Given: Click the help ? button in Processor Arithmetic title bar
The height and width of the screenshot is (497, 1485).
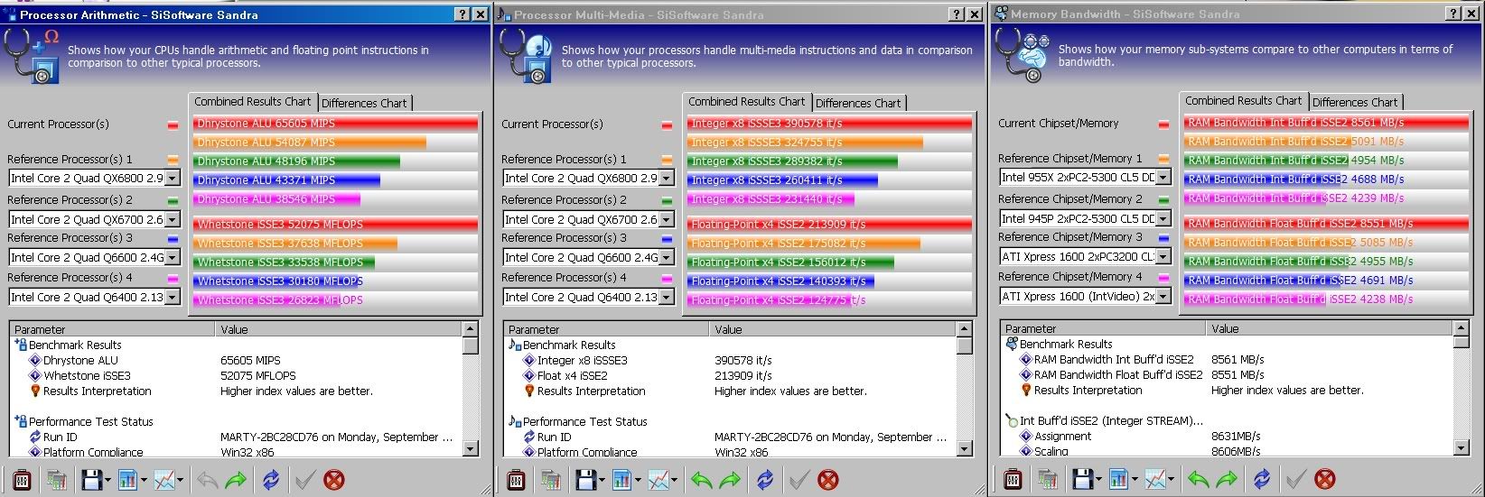Looking at the screenshot, I should pyautogui.click(x=462, y=14).
